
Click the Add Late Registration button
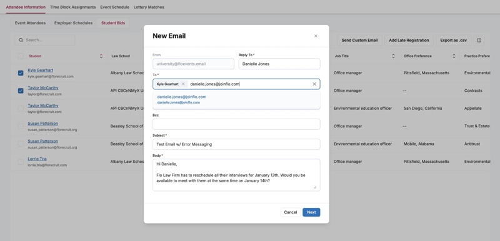[x=409, y=41]
